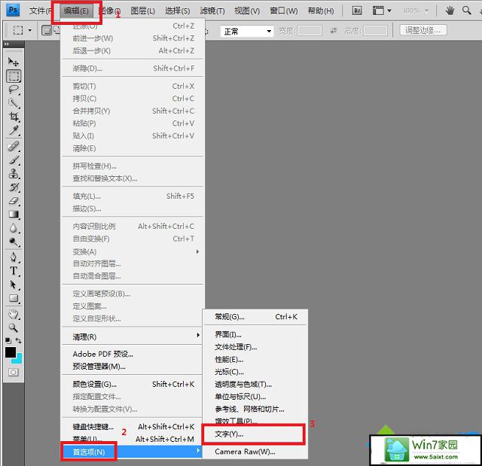Click the New Selection mode button

click(x=47, y=30)
